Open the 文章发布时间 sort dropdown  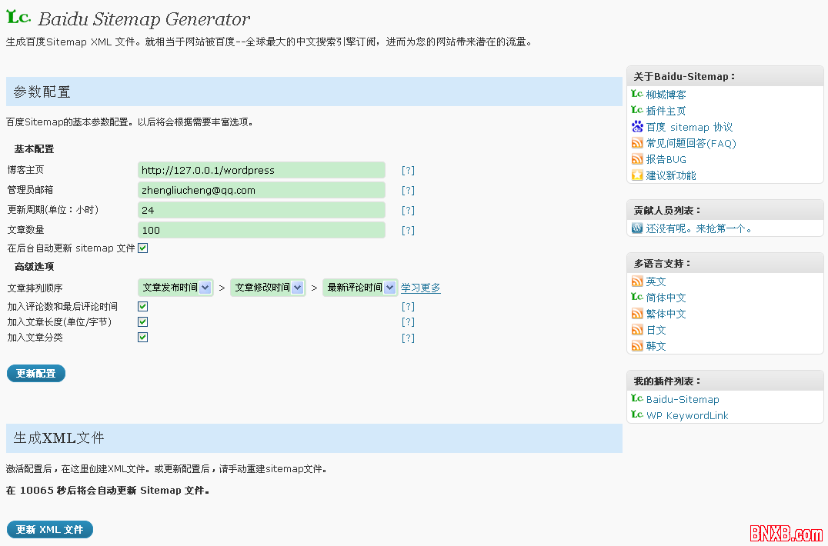coord(176,288)
